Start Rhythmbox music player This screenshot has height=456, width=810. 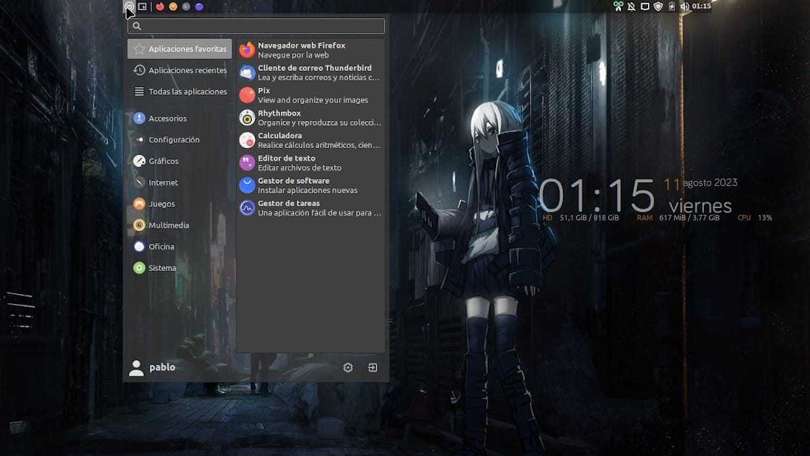[310, 118]
